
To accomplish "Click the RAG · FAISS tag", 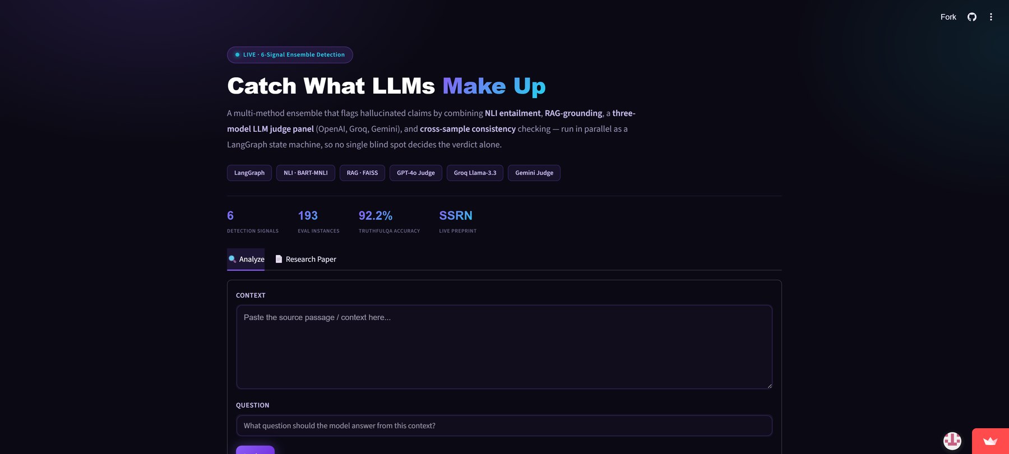I will coord(362,173).
